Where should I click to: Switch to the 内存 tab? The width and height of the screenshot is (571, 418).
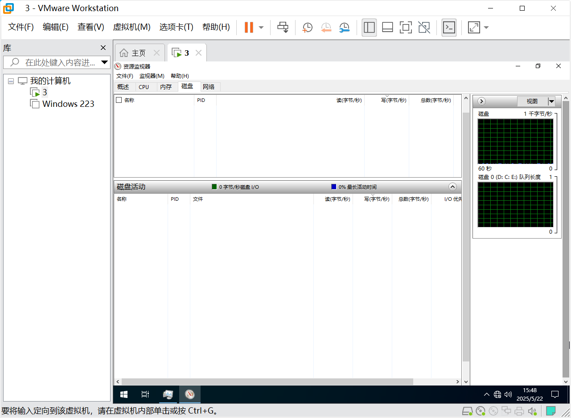pos(166,87)
